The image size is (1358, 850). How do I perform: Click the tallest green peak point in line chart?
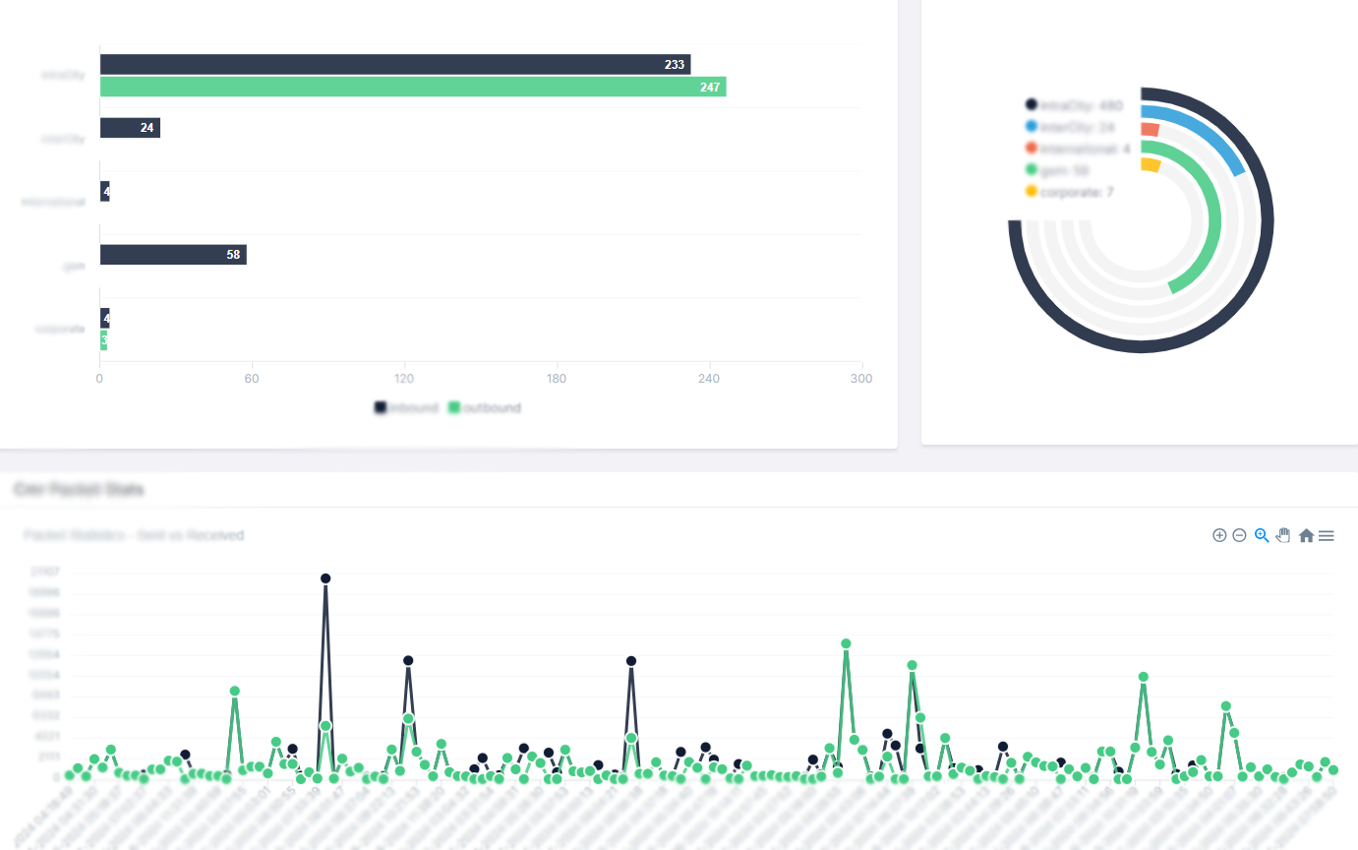click(846, 643)
